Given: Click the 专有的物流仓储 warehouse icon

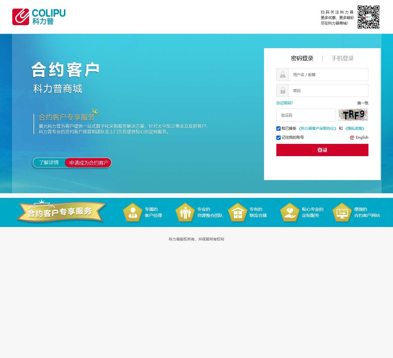Looking at the screenshot, I should click(x=238, y=212).
